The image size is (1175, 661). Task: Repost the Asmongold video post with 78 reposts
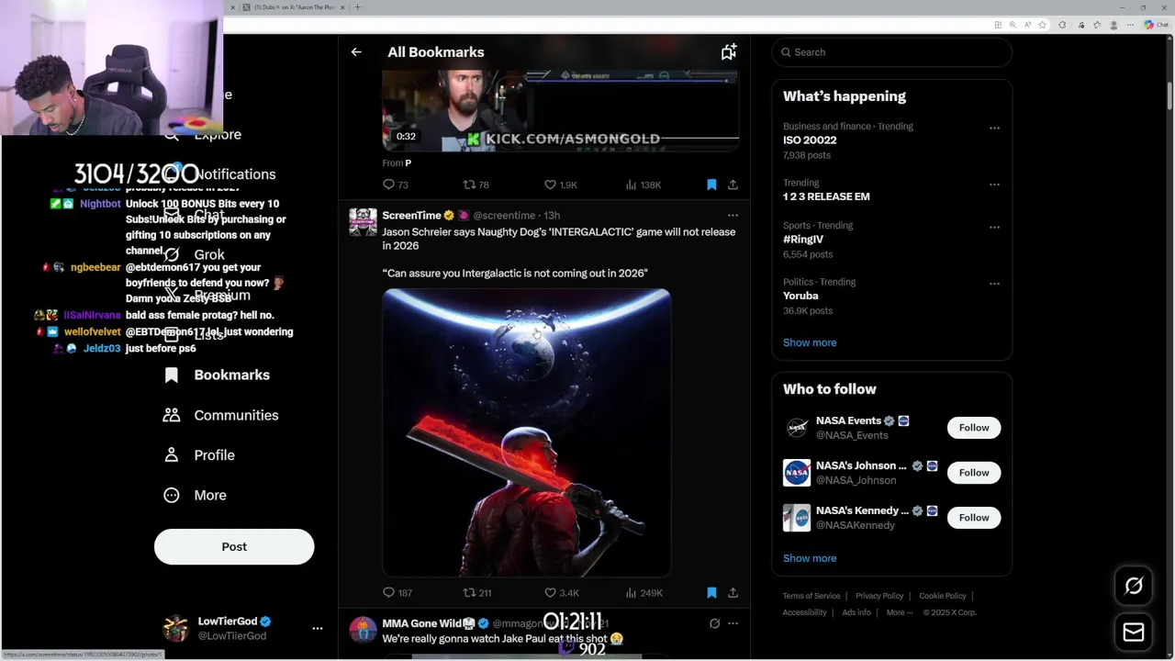[476, 185]
